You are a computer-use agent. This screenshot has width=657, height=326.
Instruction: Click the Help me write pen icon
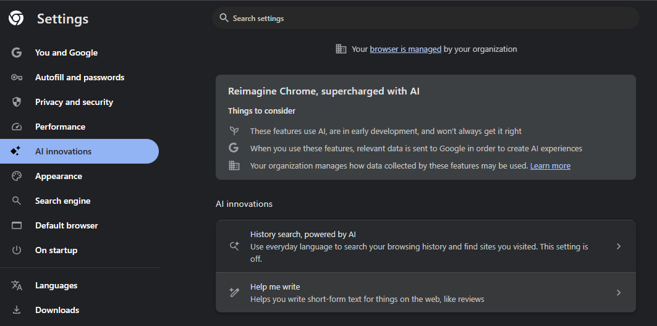234,293
